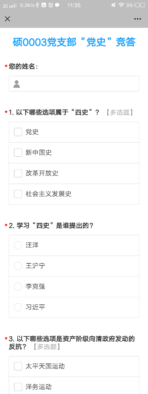
Task: Close the page with the X icon
Action: (x=7, y=19)
